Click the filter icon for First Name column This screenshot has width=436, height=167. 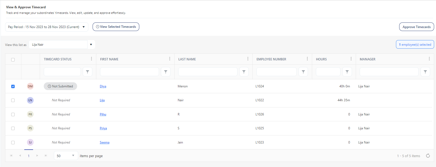tap(166, 72)
